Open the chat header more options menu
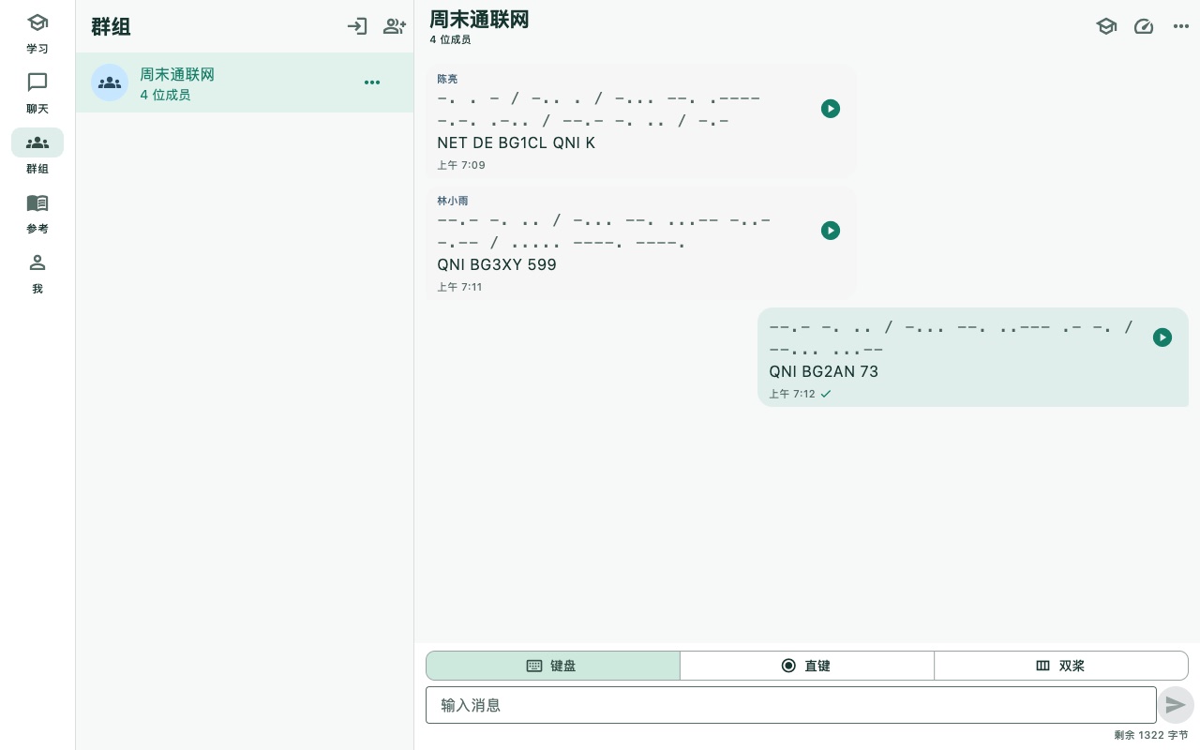The width and height of the screenshot is (1200, 750). coord(1181,26)
